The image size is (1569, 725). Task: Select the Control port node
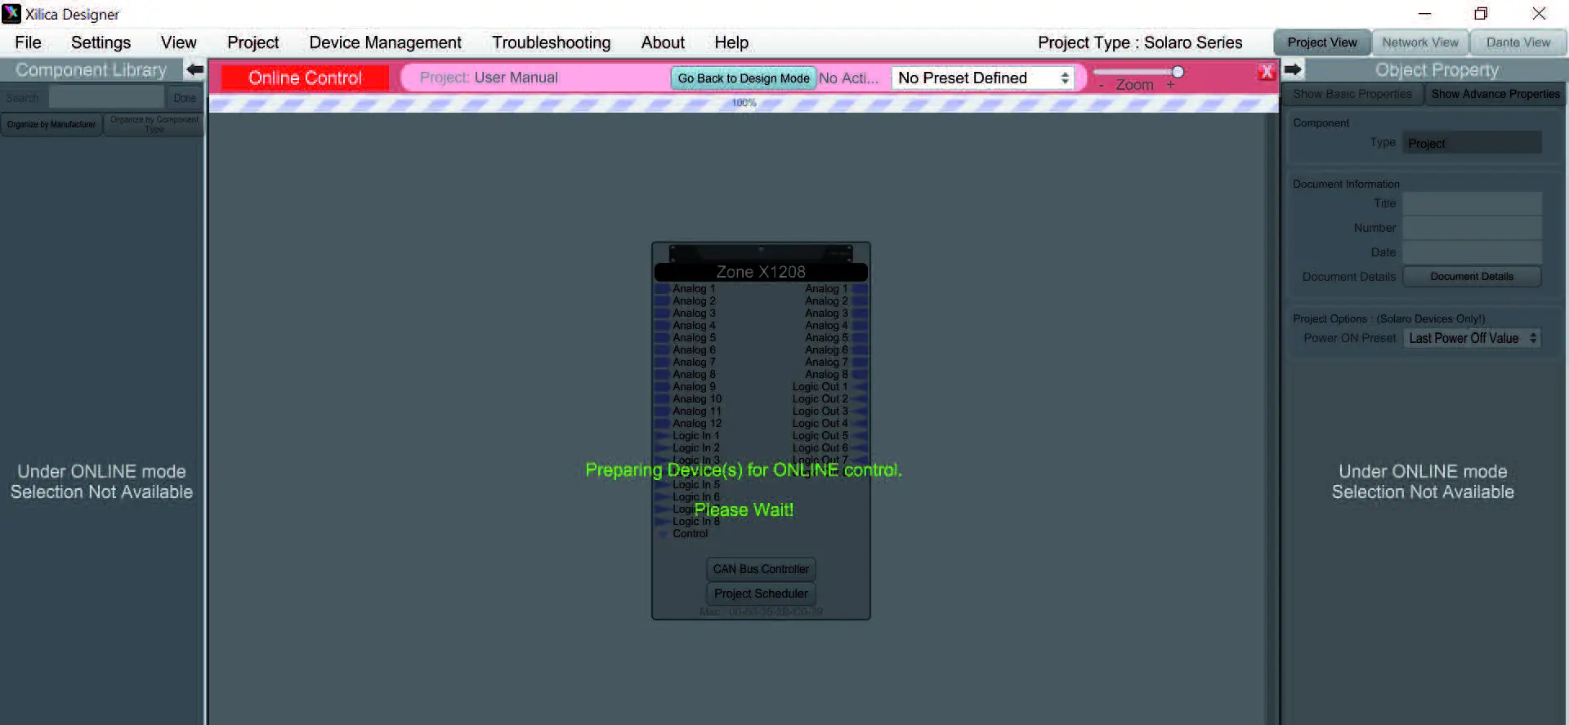click(x=663, y=534)
